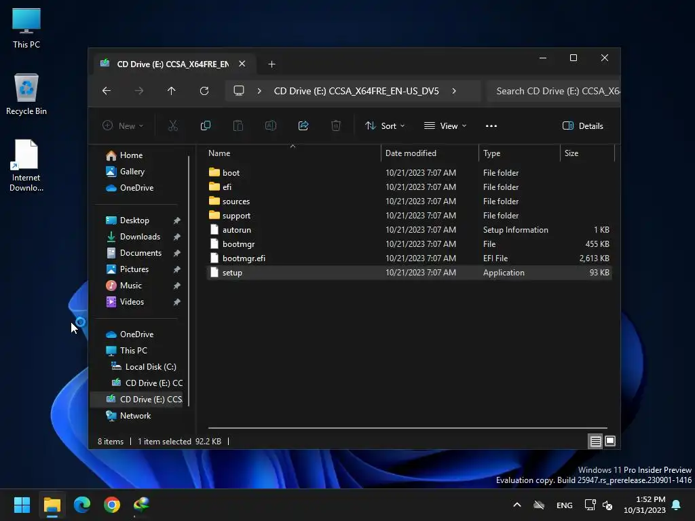Select the setup application file
The height and width of the screenshot is (521, 695).
[x=409, y=273]
